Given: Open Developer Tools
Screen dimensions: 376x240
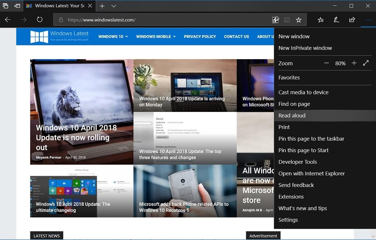Looking at the screenshot, I should click(x=325, y=162).
